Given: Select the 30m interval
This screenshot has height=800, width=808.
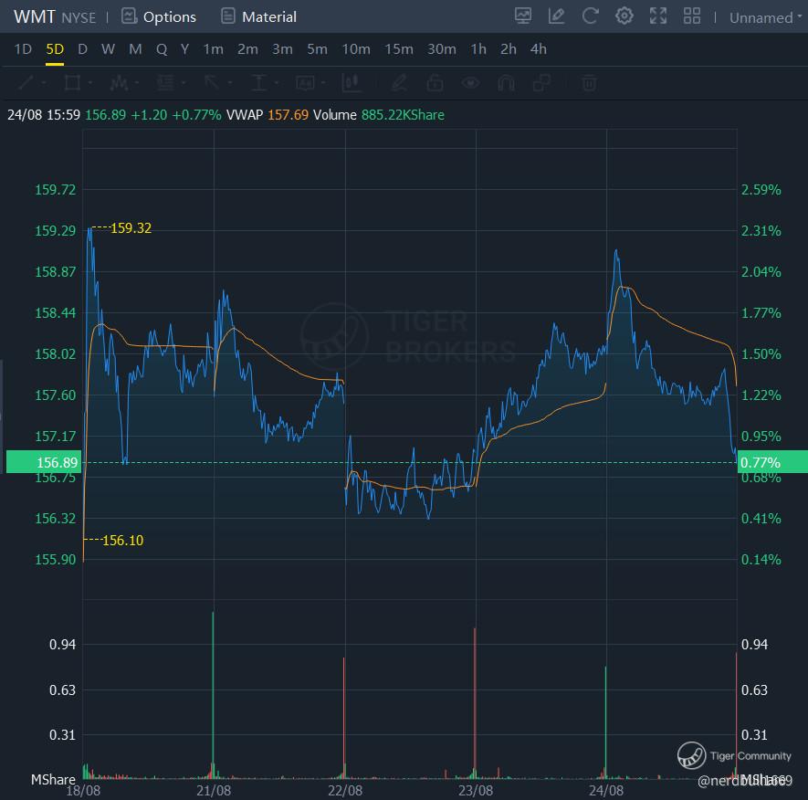Looking at the screenshot, I should coord(441,49).
